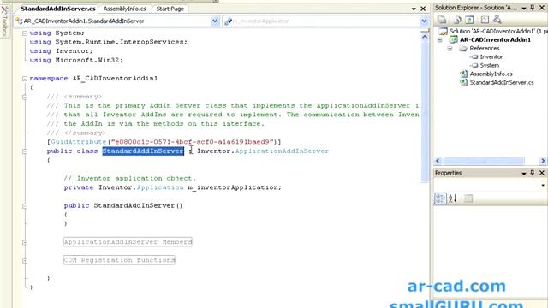Collapse the summary comment block
The image size is (548, 308).
25,97
